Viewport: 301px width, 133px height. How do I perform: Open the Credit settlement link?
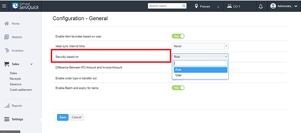tap(21, 90)
